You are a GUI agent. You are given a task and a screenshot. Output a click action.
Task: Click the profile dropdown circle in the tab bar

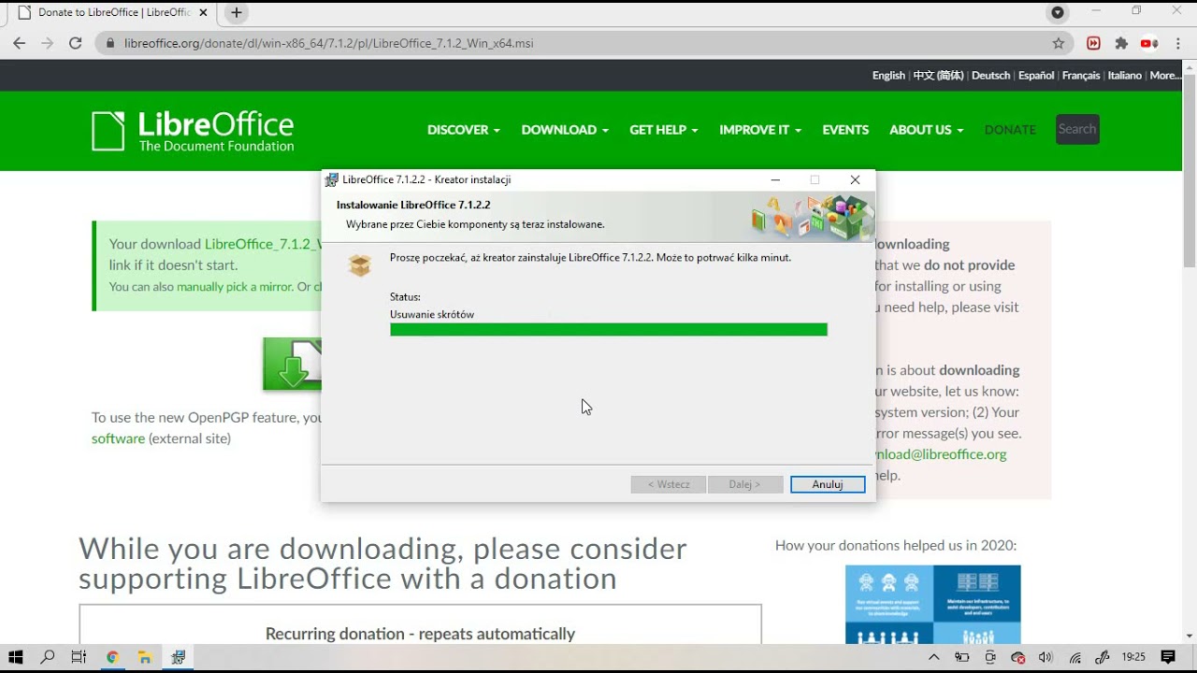pos(1058,13)
